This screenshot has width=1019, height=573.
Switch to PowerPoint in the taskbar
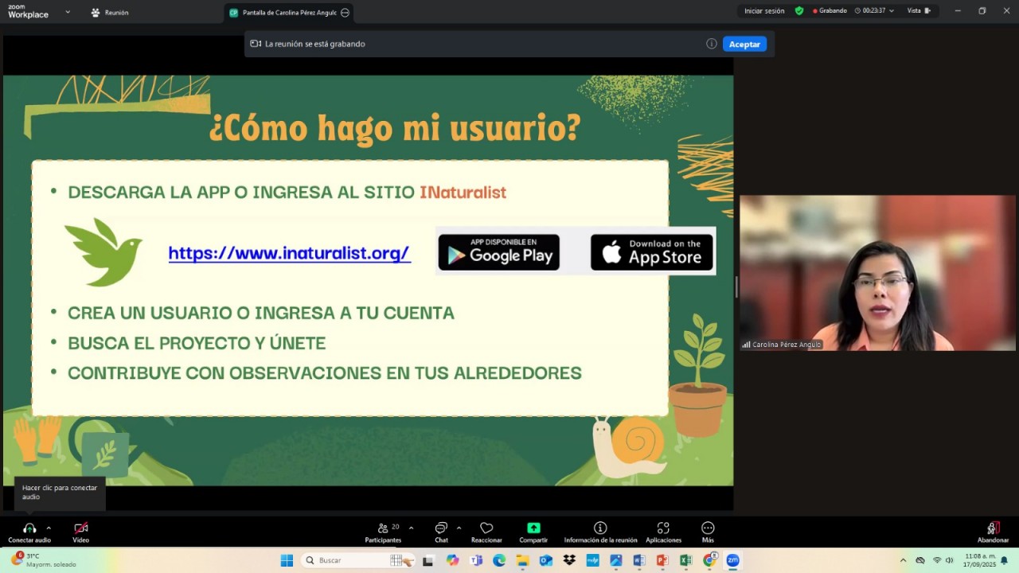tap(662, 560)
